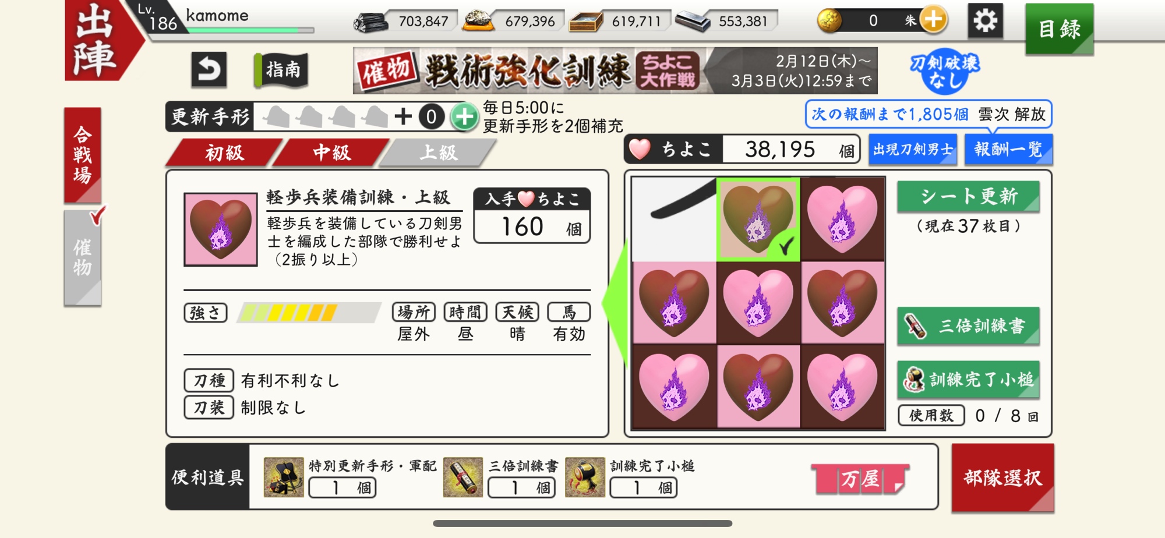Open the settings gear icon
Image resolution: width=1165 pixels, height=538 pixels.
pos(985,22)
